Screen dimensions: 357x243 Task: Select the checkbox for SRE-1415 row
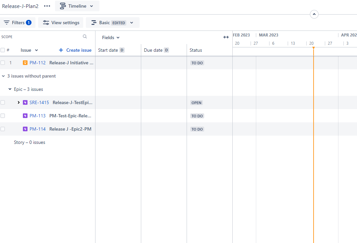point(3,102)
